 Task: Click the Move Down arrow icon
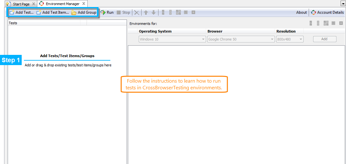tap(153, 12)
